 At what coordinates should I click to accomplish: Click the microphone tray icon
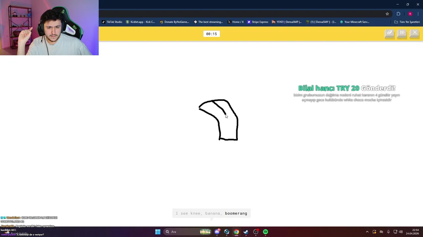(388, 232)
